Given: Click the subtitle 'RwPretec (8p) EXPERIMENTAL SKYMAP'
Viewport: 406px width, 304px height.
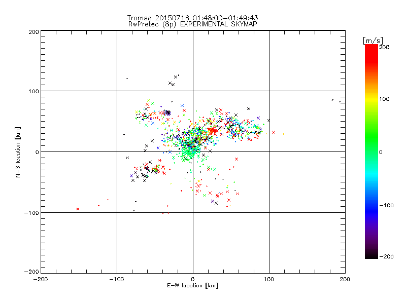Looking at the screenshot, I should click(x=192, y=24).
